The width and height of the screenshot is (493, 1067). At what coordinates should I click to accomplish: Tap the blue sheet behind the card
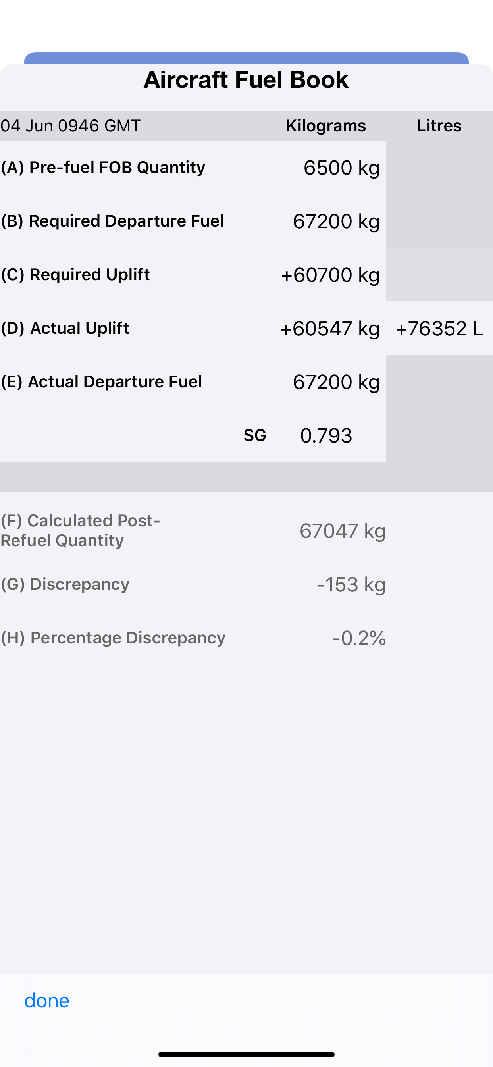coord(246,58)
